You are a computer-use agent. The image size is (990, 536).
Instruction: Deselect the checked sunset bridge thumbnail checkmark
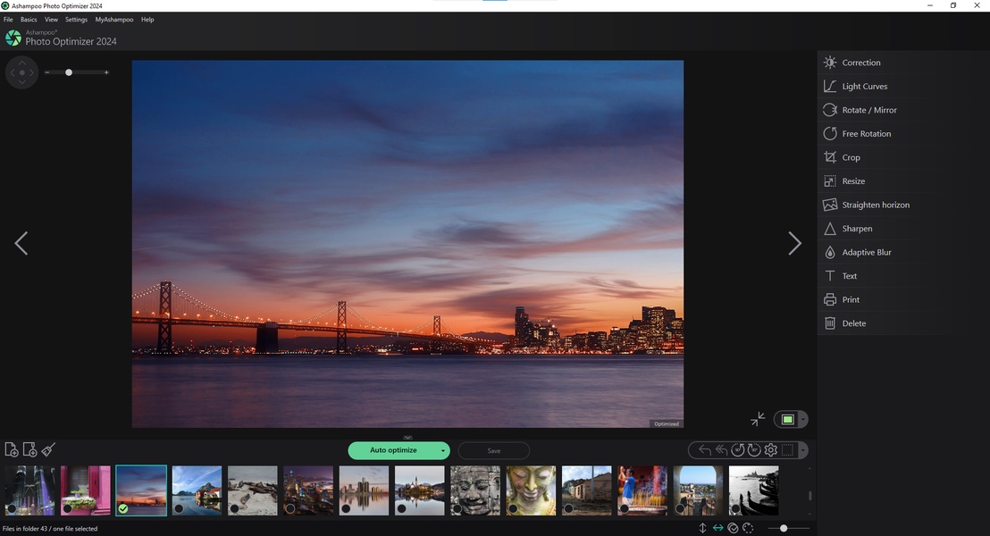click(x=123, y=508)
